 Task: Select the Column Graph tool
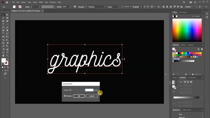[x=7, y=49]
